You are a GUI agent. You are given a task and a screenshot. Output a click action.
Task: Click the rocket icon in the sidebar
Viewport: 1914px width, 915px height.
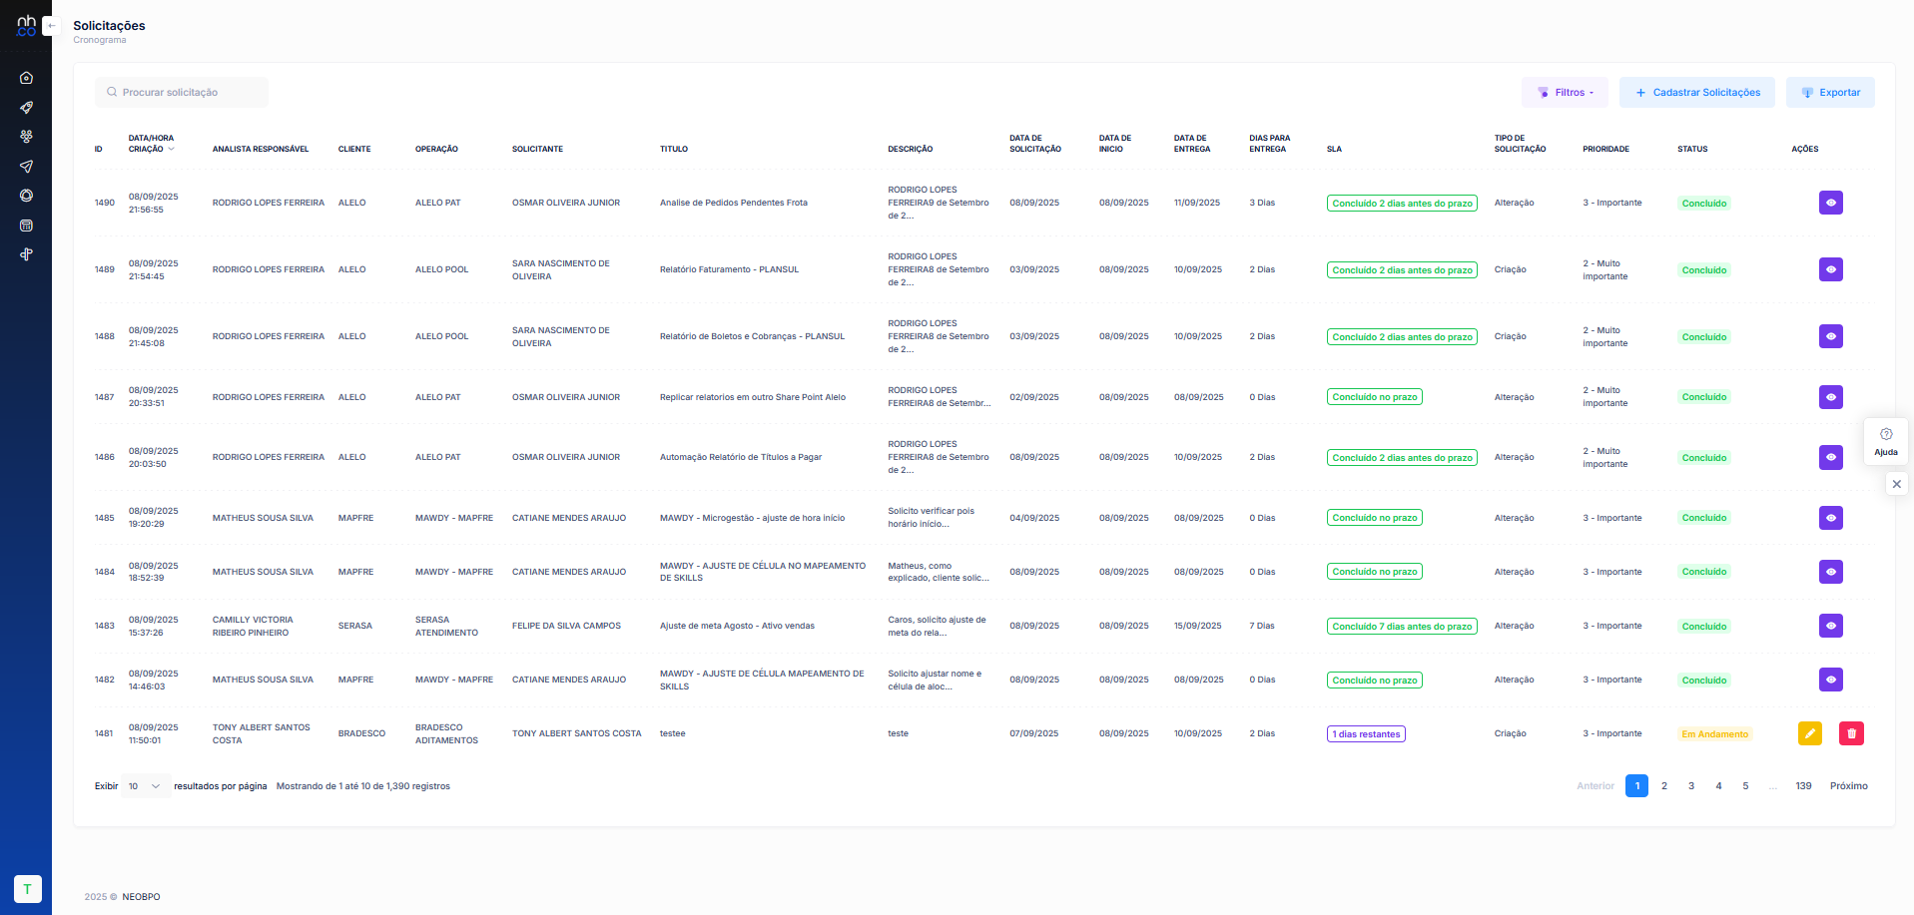point(26,108)
